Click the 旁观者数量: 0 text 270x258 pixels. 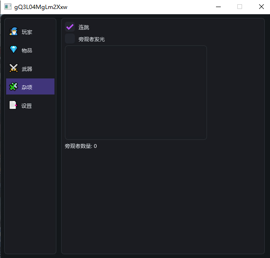click(x=81, y=146)
